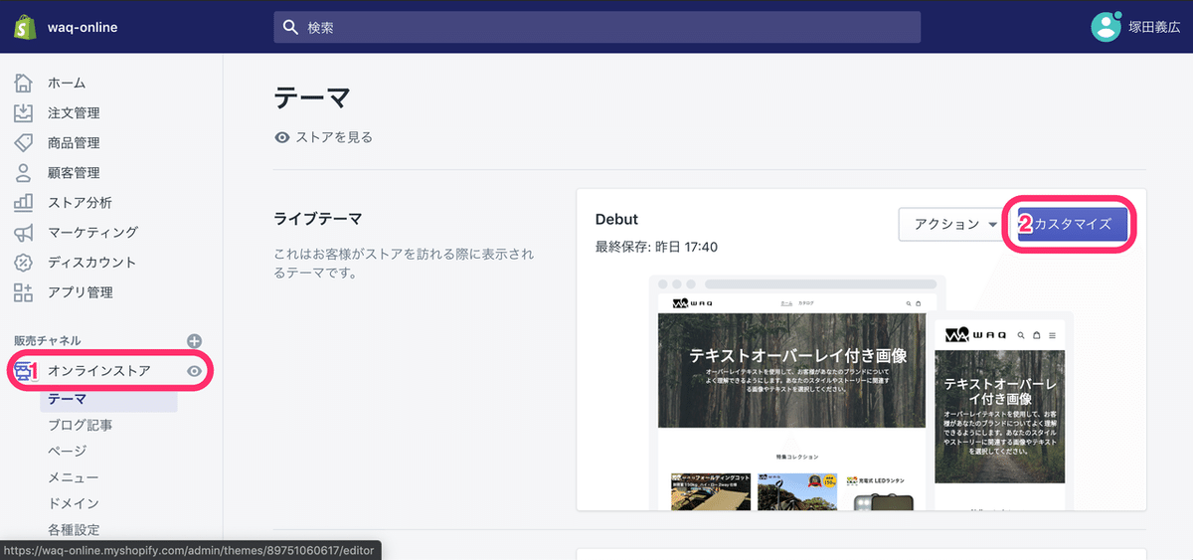Click the ストアを見る link
This screenshot has width=1193, height=560.
click(x=334, y=137)
